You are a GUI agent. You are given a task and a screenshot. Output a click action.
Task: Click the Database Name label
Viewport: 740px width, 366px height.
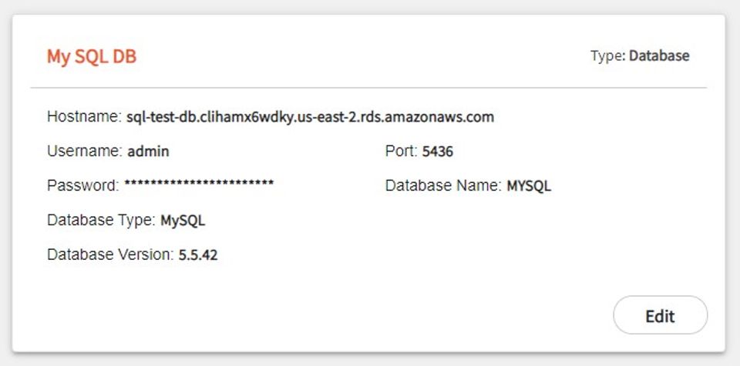(443, 186)
